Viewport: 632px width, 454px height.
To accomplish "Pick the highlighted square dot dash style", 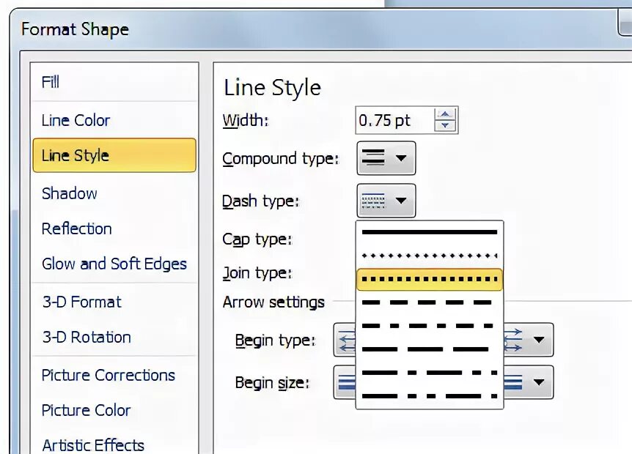I will click(429, 279).
